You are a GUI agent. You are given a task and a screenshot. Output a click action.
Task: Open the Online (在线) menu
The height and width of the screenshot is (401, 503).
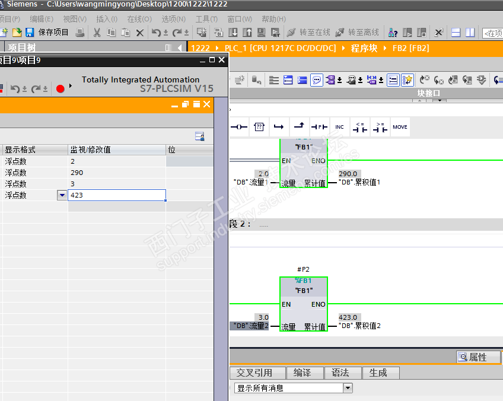[139, 19]
